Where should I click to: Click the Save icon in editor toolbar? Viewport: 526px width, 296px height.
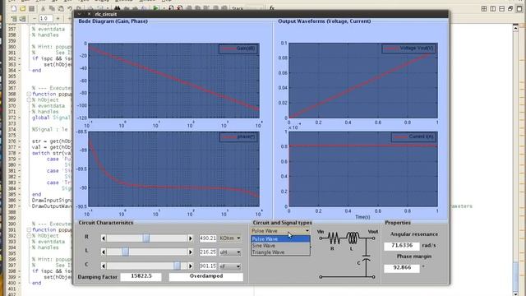coord(31,8)
